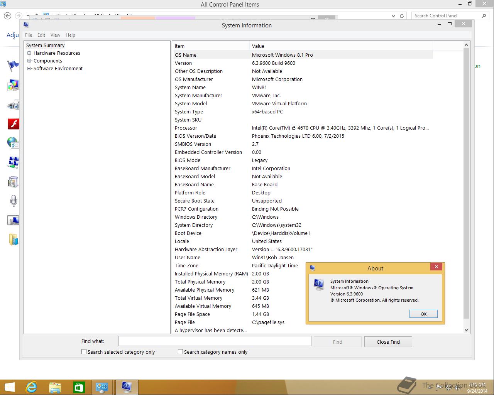
Task: Select the Hardware Abstraction Layer row
Action: pos(303,249)
